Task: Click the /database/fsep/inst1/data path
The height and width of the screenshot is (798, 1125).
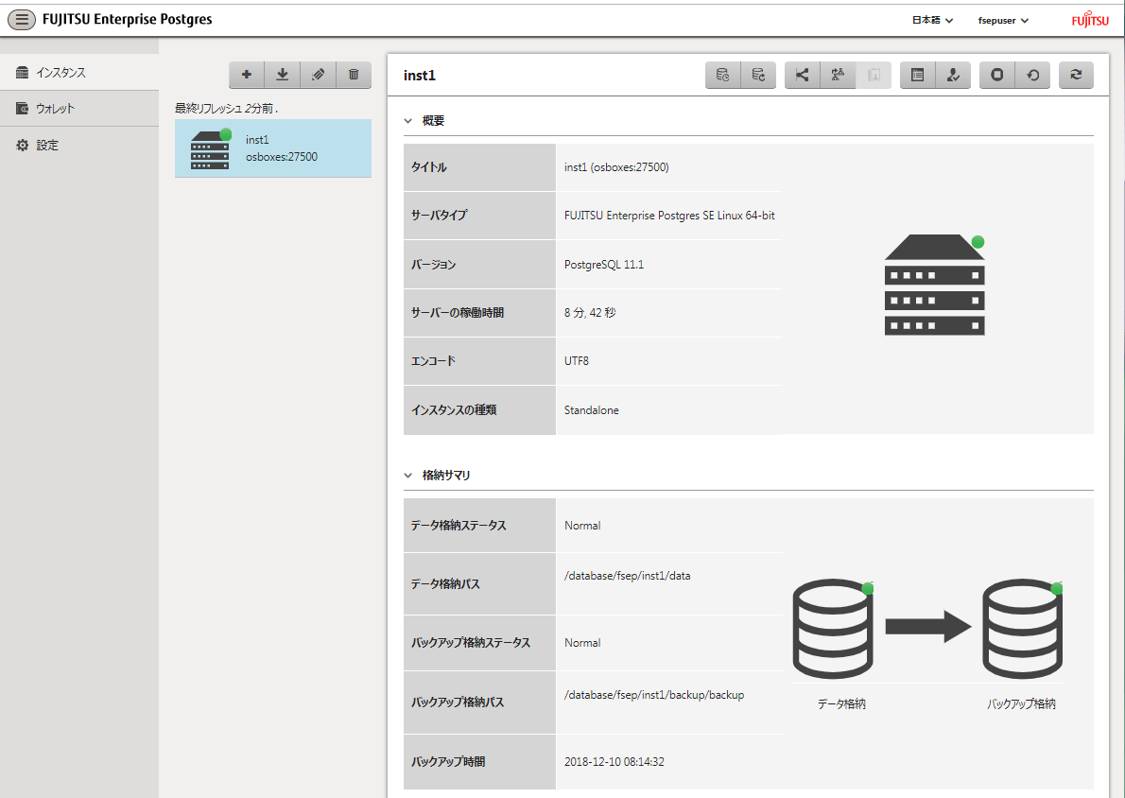Action: (627, 576)
